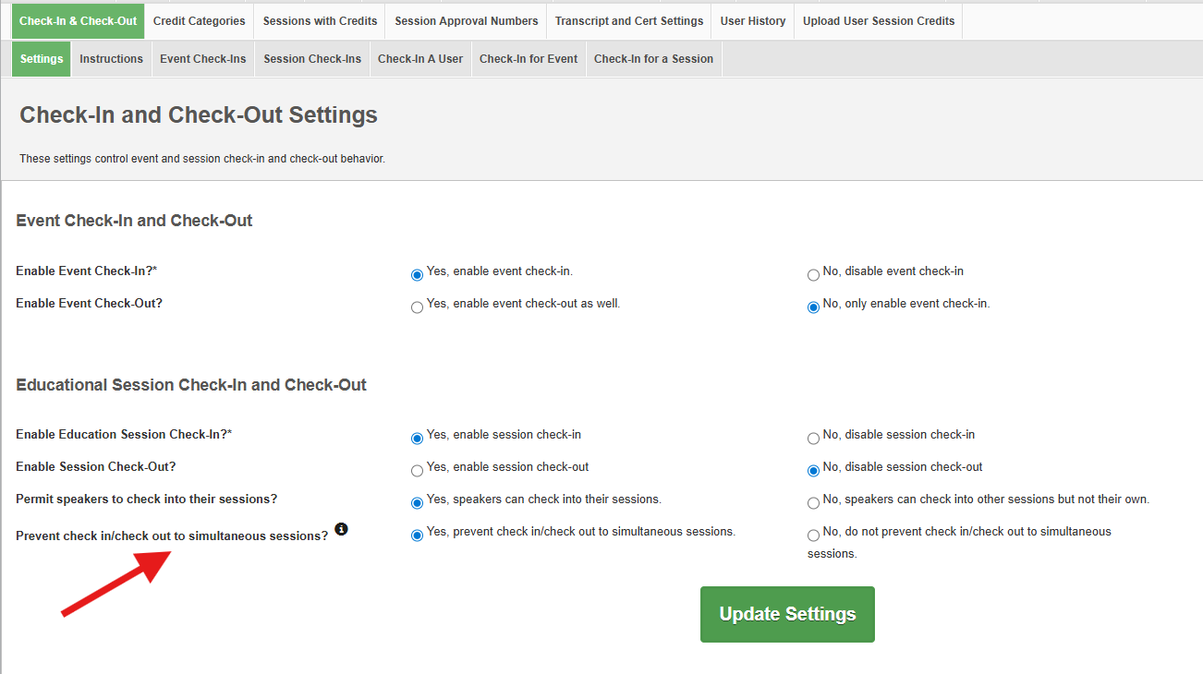1203x674 pixels.
Task: Select 'Yes, enable event check-out as well'
Action: point(417,307)
